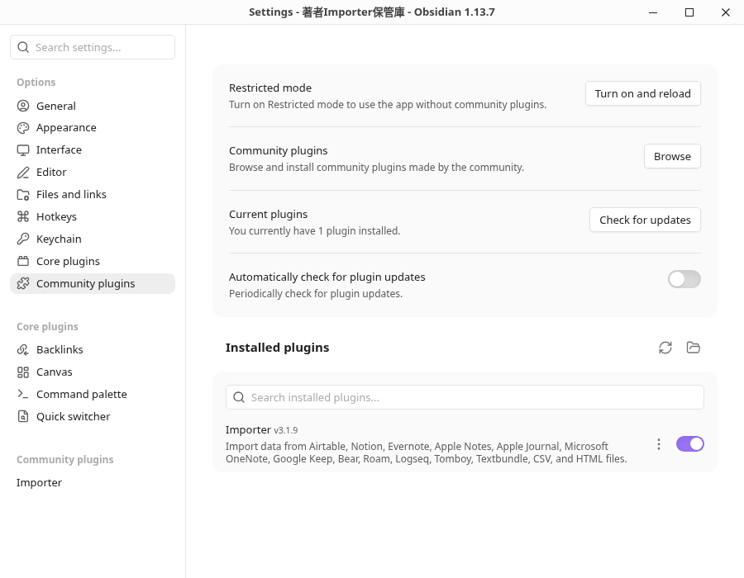744x578 pixels.
Task: Reload installed plugins with the refresh icon
Action: pyautogui.click(x=665, y=348)
